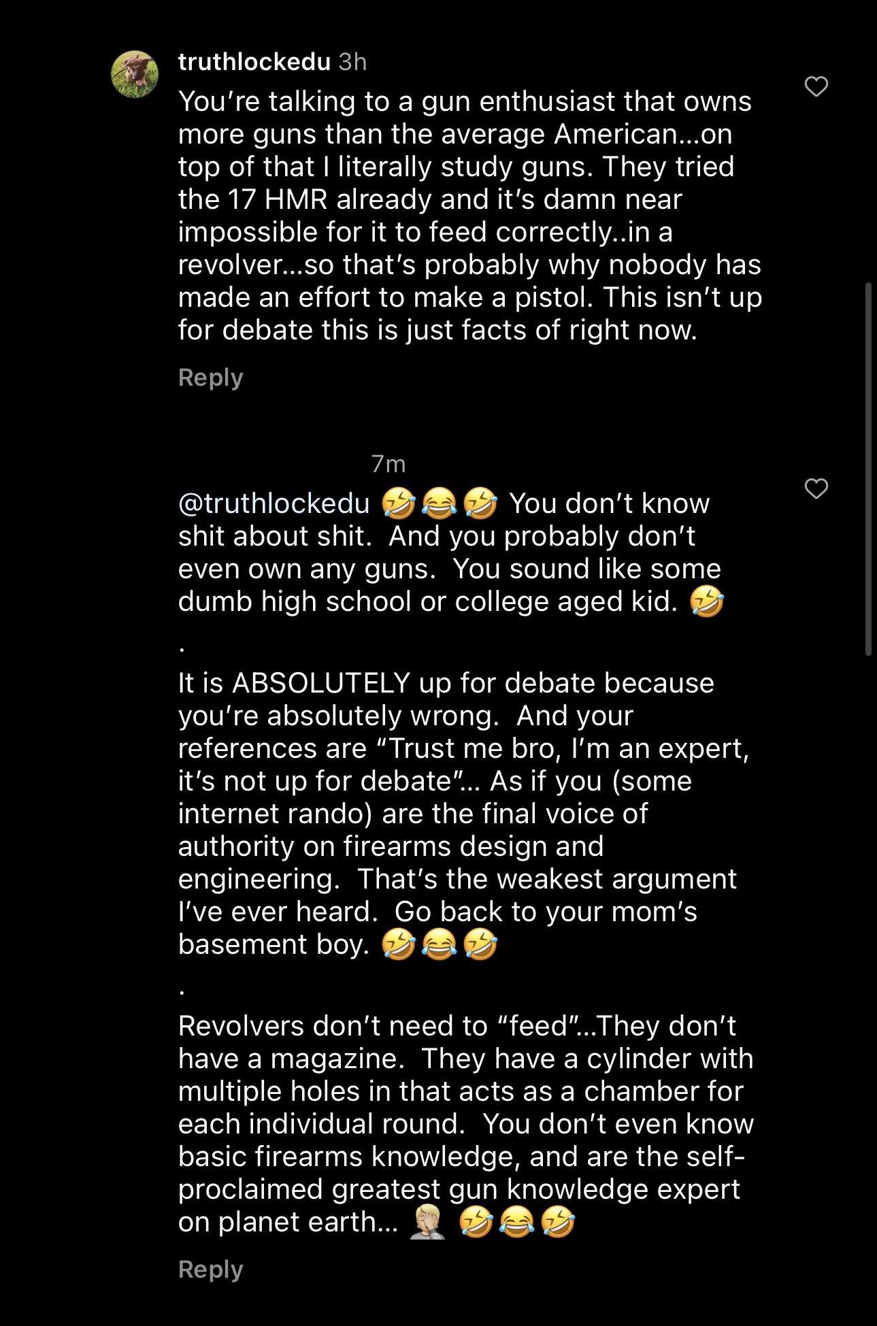The height and width of the screenshot is (1326, 877).
Task: Open truthlockedu's profile picture
Action: coord(135,74)
